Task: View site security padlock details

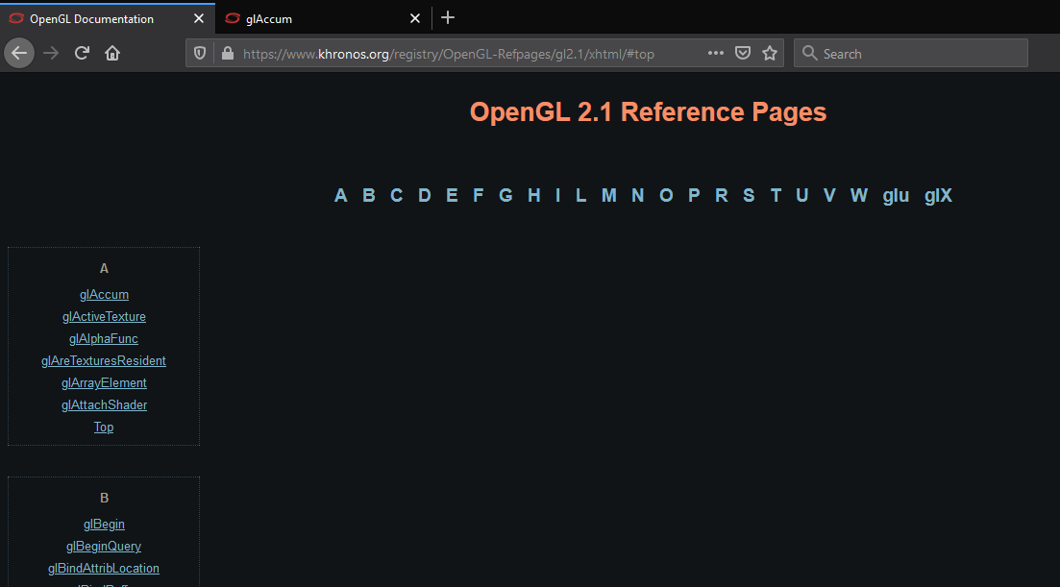Action: click(x=228, y=54)
